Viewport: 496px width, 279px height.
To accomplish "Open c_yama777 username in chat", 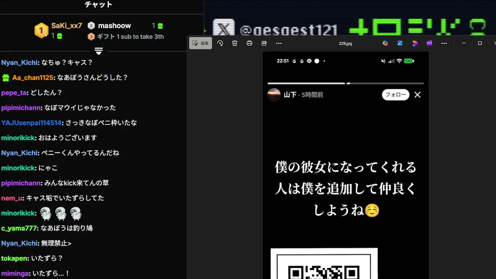I will (19, 228).
